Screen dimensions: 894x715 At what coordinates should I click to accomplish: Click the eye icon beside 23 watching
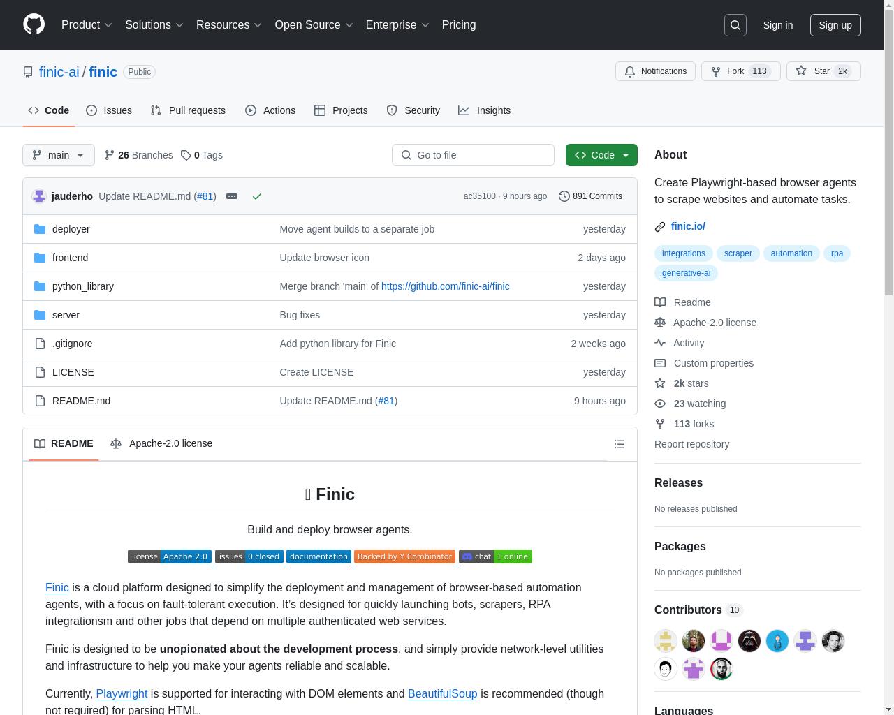coord(660,404)
